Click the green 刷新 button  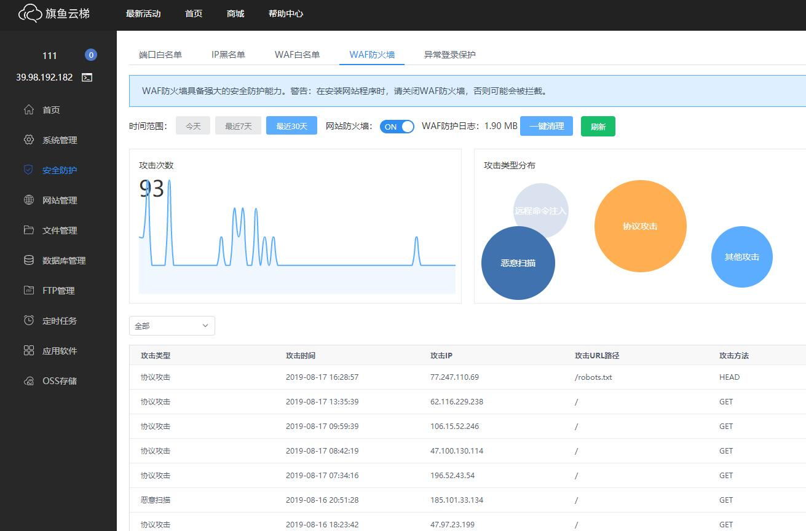pos(598,127)
